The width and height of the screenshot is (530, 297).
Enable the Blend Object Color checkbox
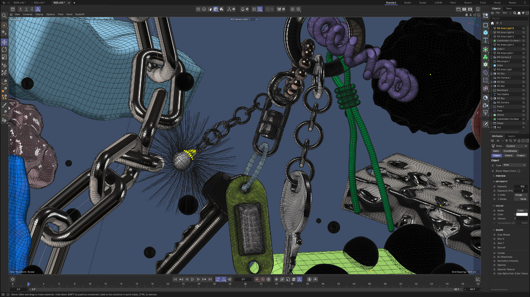coord(518,170)
